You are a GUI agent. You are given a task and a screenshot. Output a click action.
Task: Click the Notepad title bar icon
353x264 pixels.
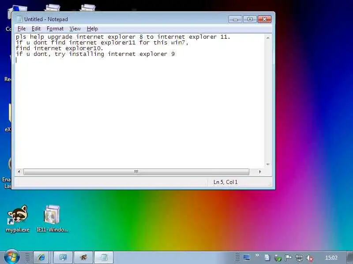[x=19, y=19]
